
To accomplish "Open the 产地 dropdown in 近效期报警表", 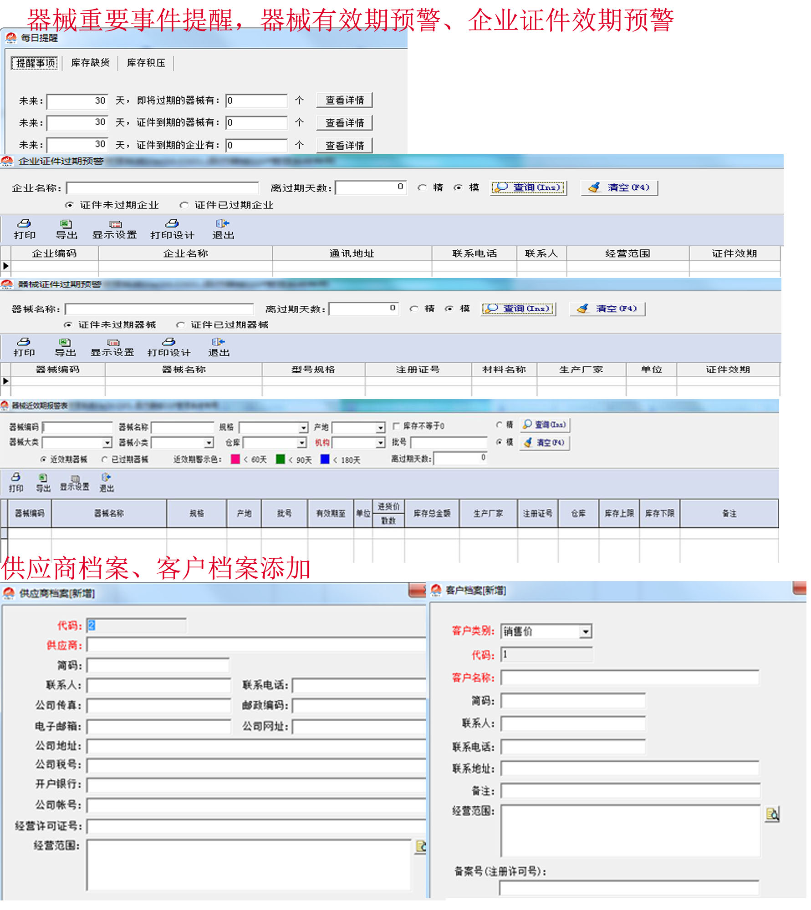I will point(380,428).
